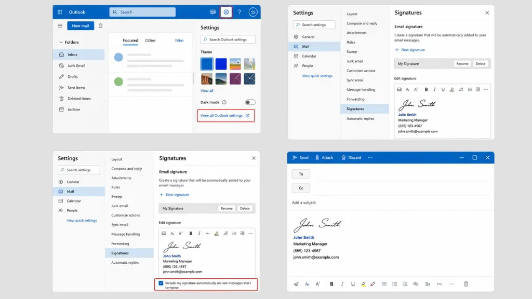Click Attach in the compose window
Screen dimensions: 532x299
(324, 158)
